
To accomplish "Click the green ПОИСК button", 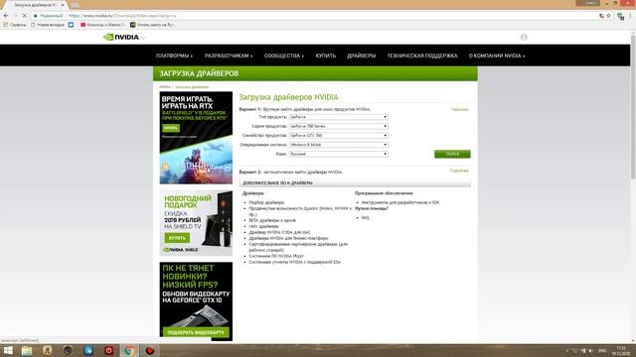I will (452, 154).
